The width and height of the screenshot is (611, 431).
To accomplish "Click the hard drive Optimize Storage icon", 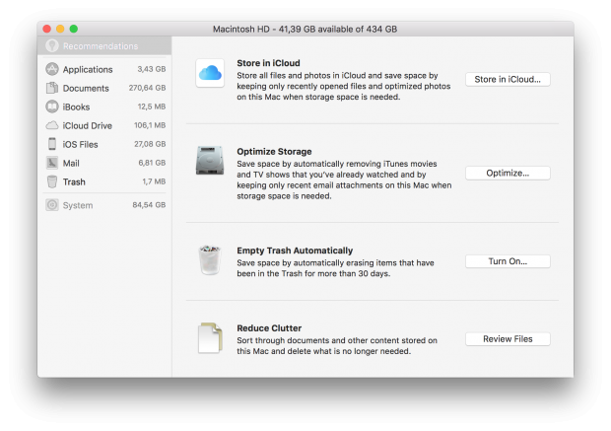I will [211, 161].
